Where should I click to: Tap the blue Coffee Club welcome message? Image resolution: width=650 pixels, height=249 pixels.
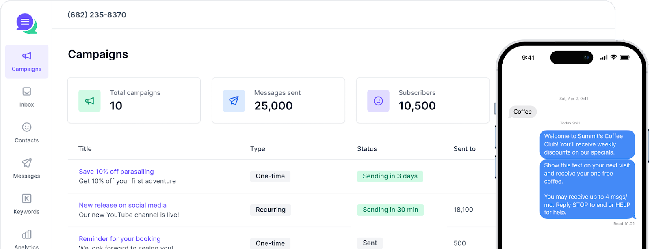pyautogui.click(x=587, y=144)
